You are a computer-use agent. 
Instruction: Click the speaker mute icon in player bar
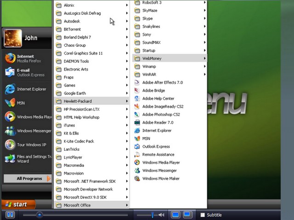click(161, 215)
